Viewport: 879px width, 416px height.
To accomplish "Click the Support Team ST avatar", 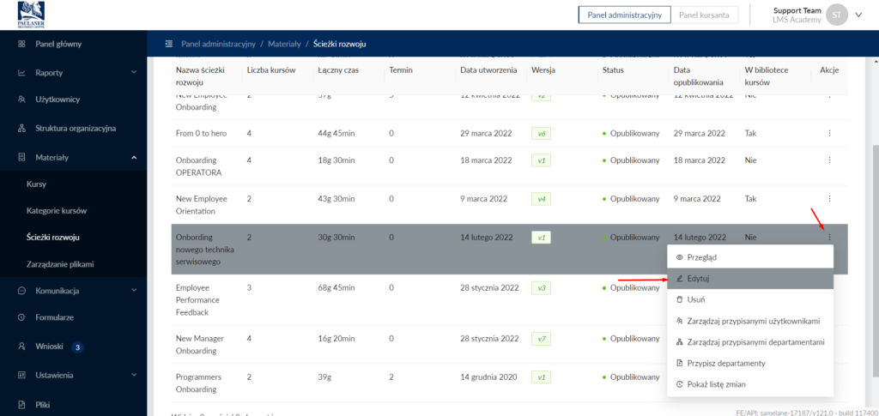I will coord(836,15).
